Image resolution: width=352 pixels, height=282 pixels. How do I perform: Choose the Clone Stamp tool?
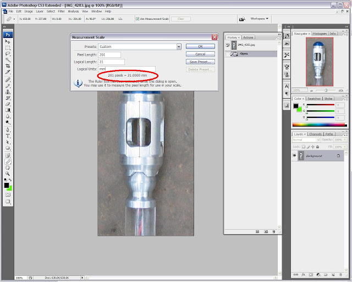8,92
